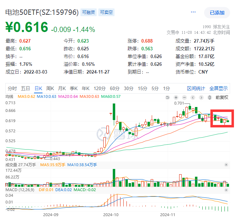Open the 前复权 price adjustment dropdown
This screenshot has width=235, height=220.
[x=222, y=98]
